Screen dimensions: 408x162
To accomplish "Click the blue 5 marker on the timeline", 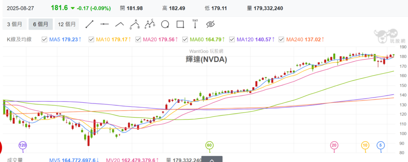I will coord(381,145).
